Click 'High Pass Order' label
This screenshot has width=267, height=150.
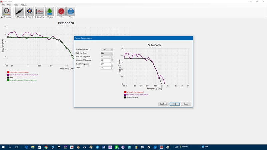point(81,53)
